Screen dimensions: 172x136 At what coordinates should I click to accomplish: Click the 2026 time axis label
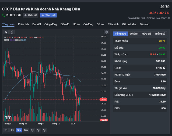73,124
